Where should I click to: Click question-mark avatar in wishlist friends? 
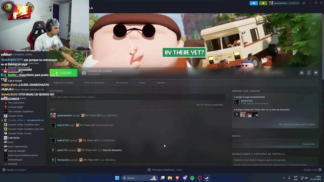pos(237,115)
